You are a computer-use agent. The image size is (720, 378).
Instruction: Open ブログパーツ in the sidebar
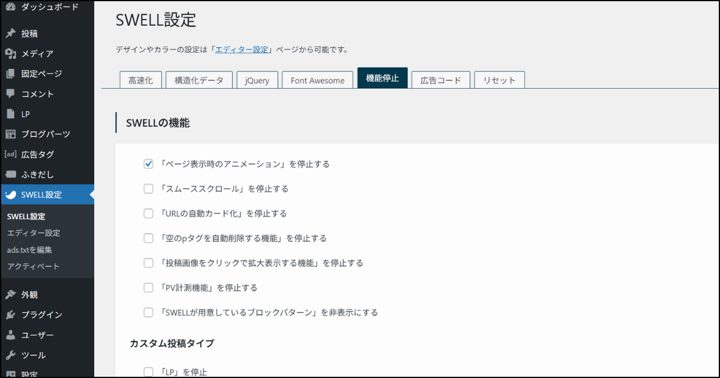coord(47,134)
